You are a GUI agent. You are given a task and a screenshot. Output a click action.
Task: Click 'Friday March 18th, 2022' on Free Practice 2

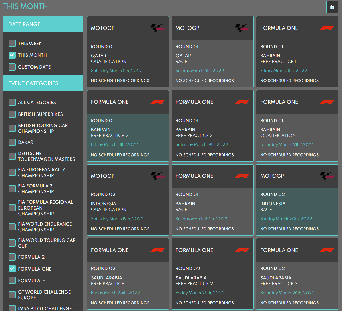tap(114, 144)
